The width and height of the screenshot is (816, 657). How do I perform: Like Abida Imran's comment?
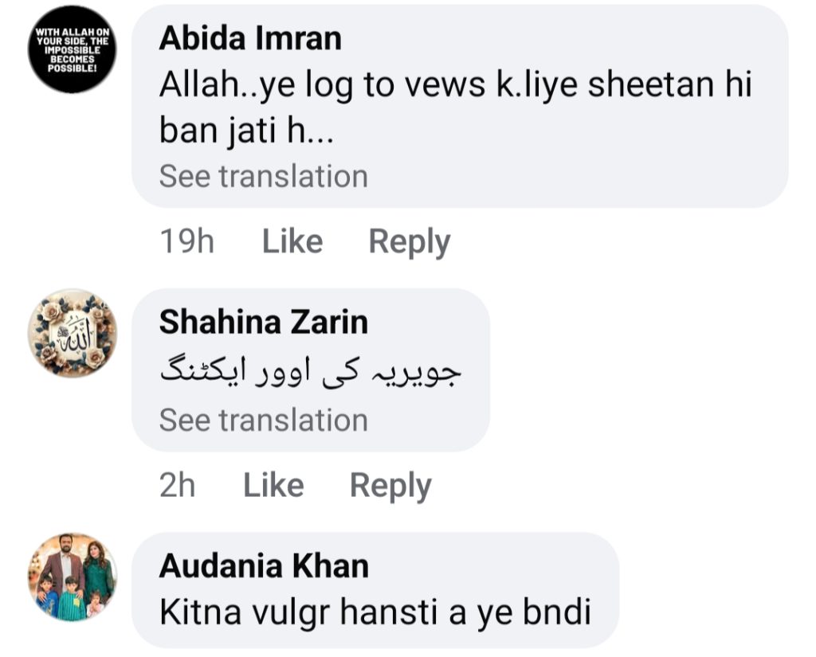pyautogui.click(x=292, y=242)
